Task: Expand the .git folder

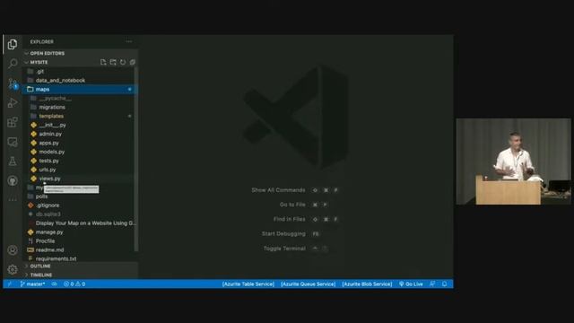Action: point(79,72)
